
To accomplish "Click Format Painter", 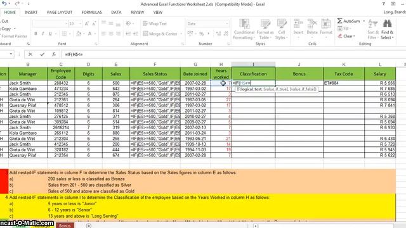I will (x=14, y=36).
